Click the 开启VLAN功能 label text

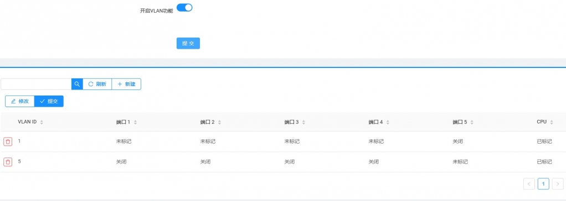point(156,11)
